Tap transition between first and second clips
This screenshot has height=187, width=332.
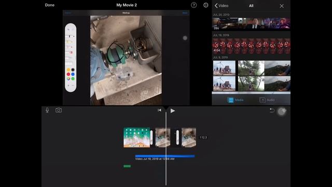[151, 137]
